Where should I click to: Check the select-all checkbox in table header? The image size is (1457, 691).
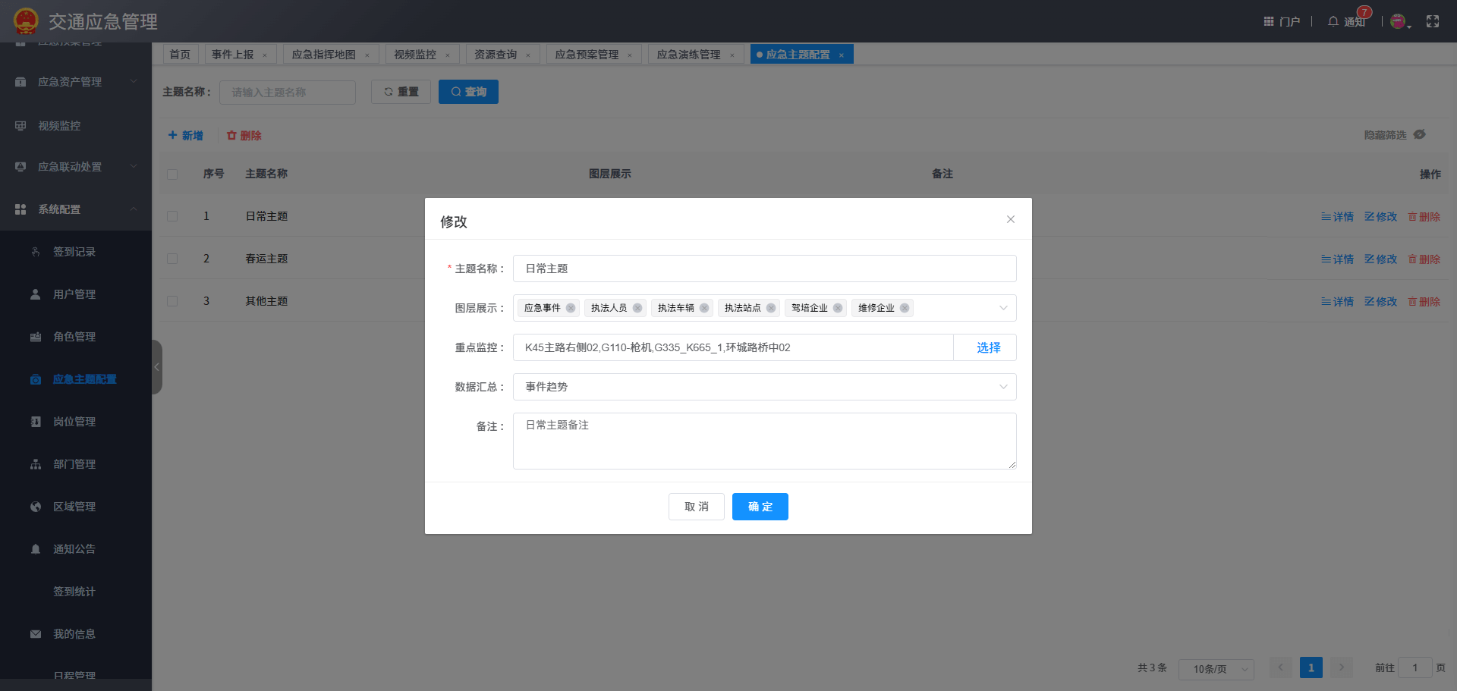coord(172,174)
